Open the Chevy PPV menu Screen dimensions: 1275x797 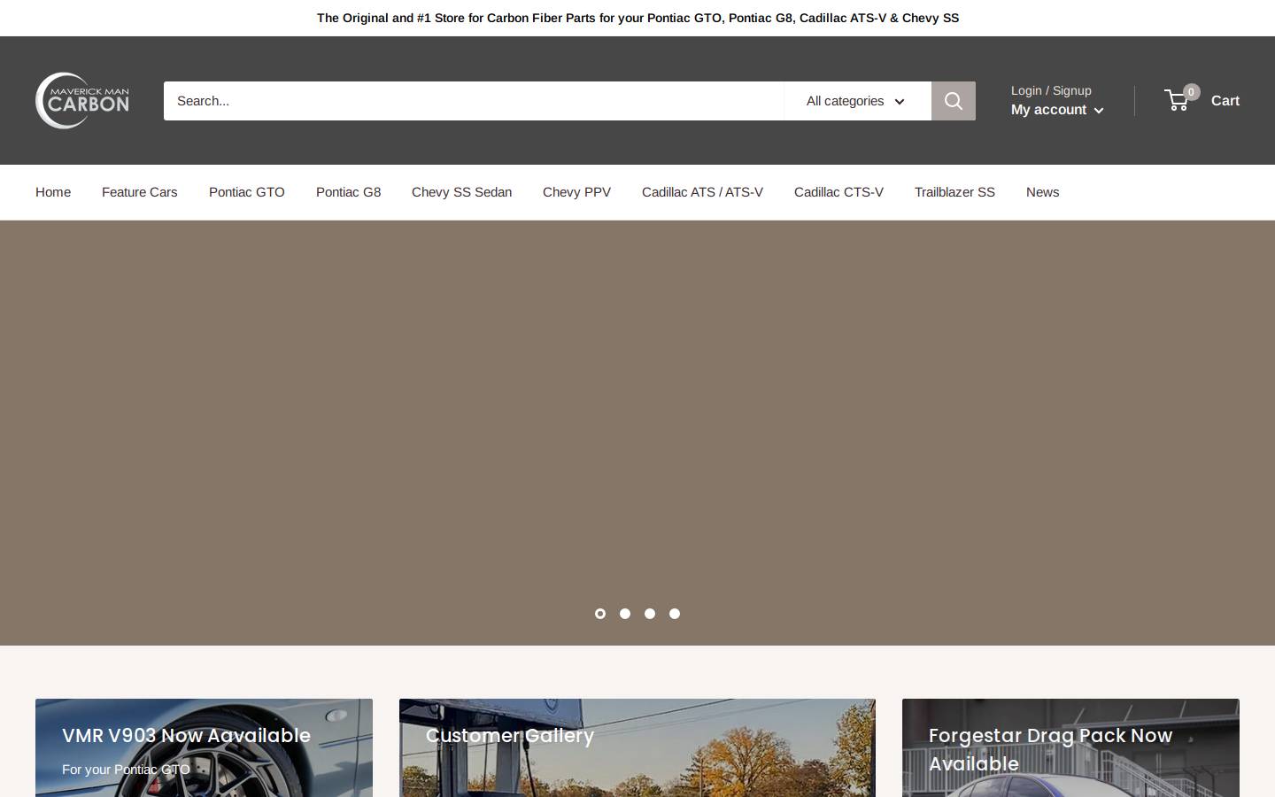tap(576, 192)
